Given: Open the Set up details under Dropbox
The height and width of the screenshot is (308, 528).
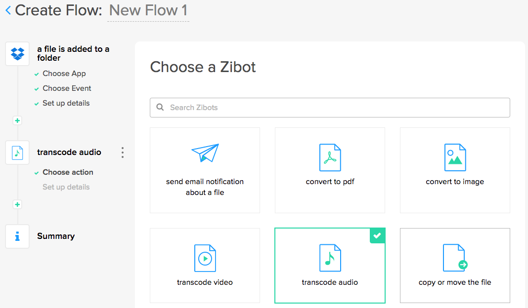Looking at the screenshot, I should pos(66,103).
